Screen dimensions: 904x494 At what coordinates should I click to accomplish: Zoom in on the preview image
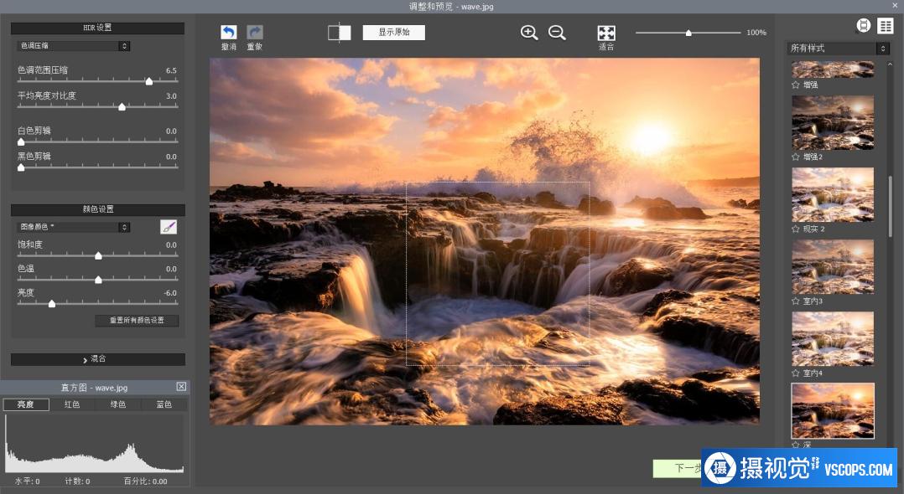click(x=528, y=33)
